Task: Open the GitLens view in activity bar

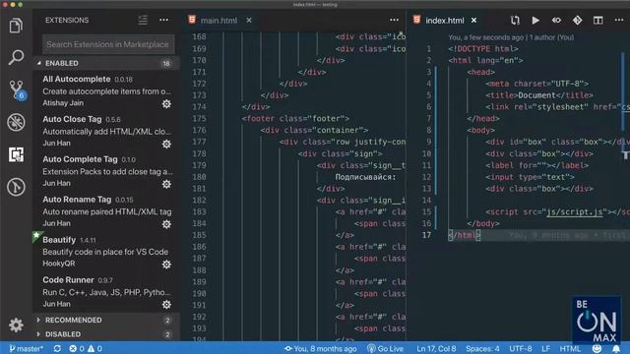Action: click(16, 187)
